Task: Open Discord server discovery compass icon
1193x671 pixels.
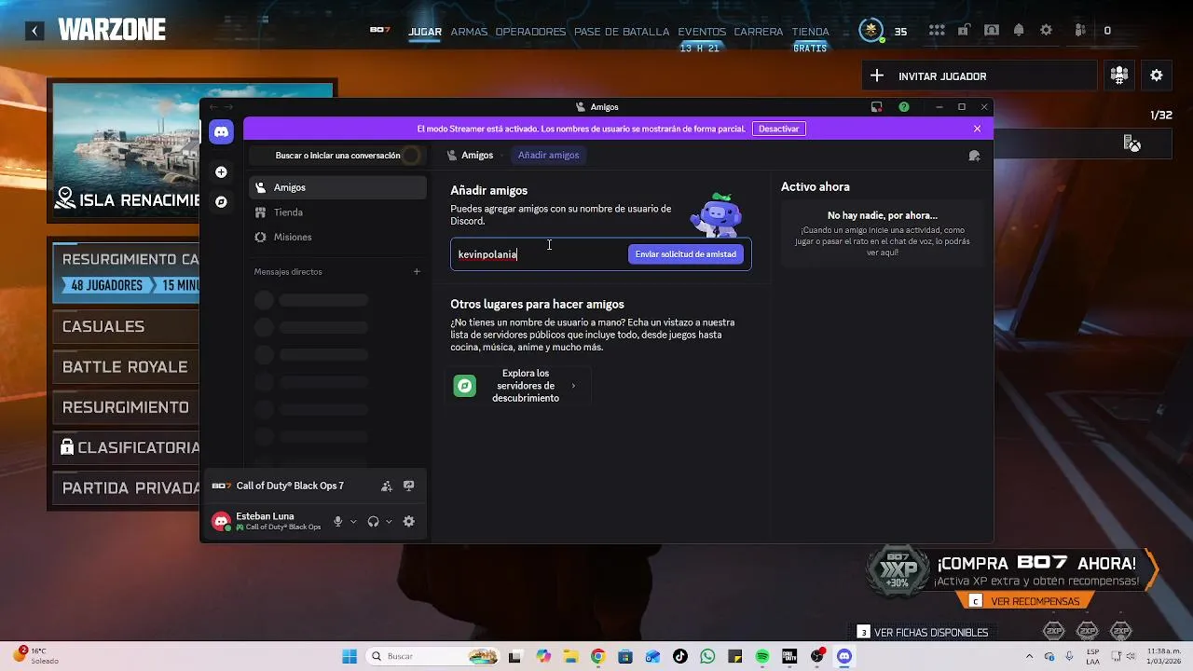Action: pyautogui.click(x=221, y=201)
